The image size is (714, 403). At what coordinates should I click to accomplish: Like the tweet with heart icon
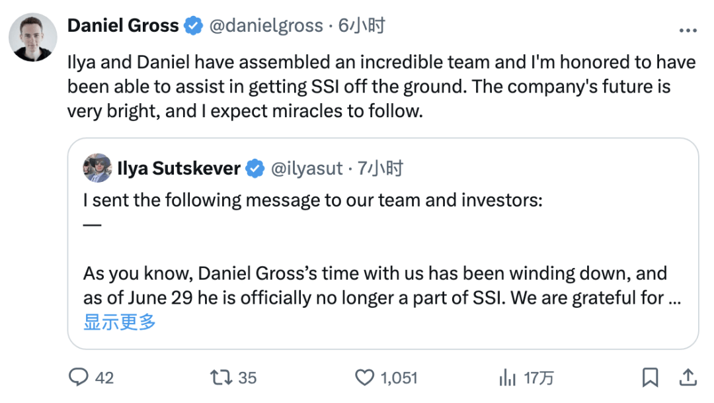tap(364, 377)
